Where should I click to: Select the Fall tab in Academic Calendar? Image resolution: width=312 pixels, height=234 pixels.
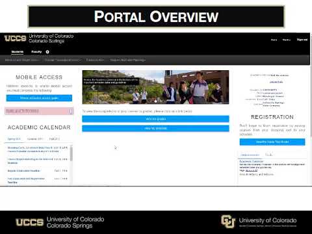(x=55, y=139)
